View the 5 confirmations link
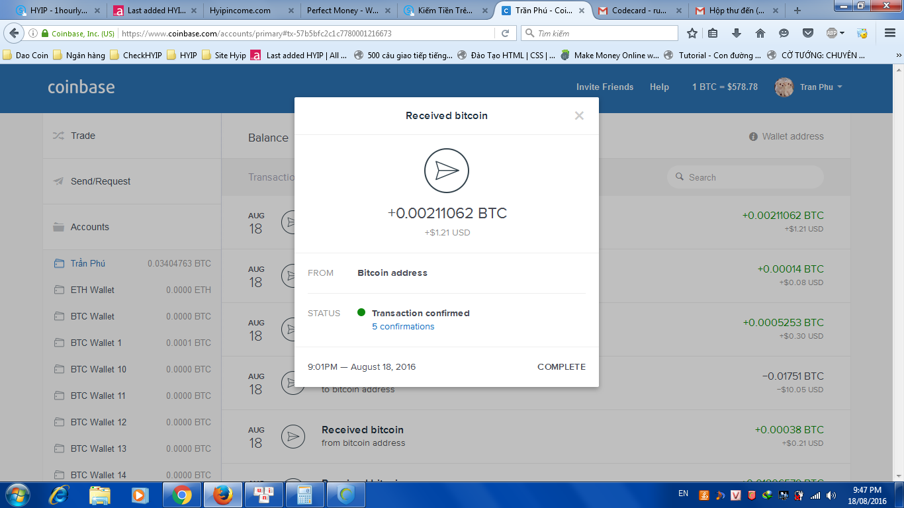The image size is (904, 508). coord(403,327)
